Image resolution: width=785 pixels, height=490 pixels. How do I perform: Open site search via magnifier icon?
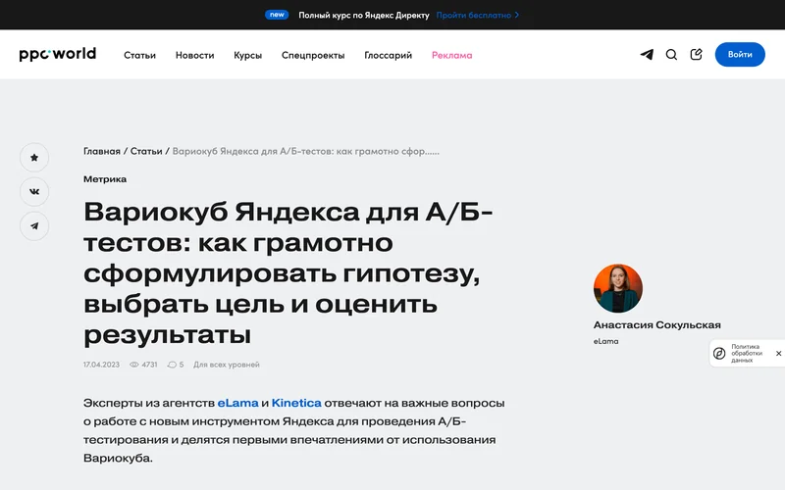(671, 55)
